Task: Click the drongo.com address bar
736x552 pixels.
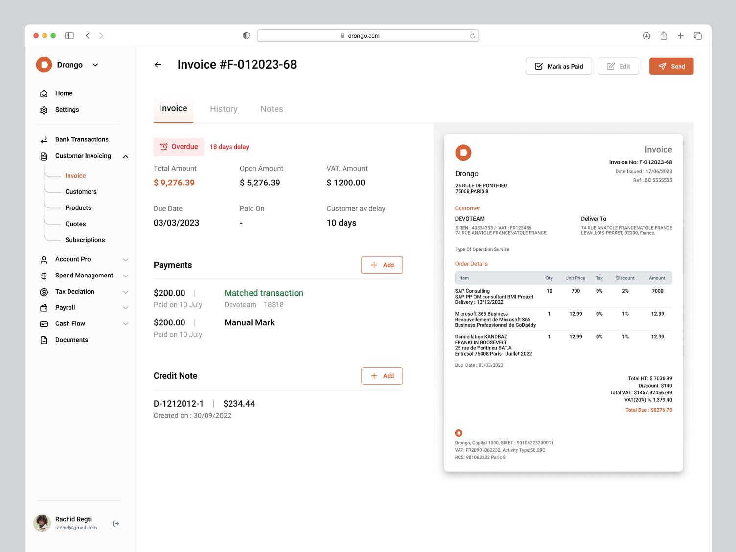Action: click(368, 36)
